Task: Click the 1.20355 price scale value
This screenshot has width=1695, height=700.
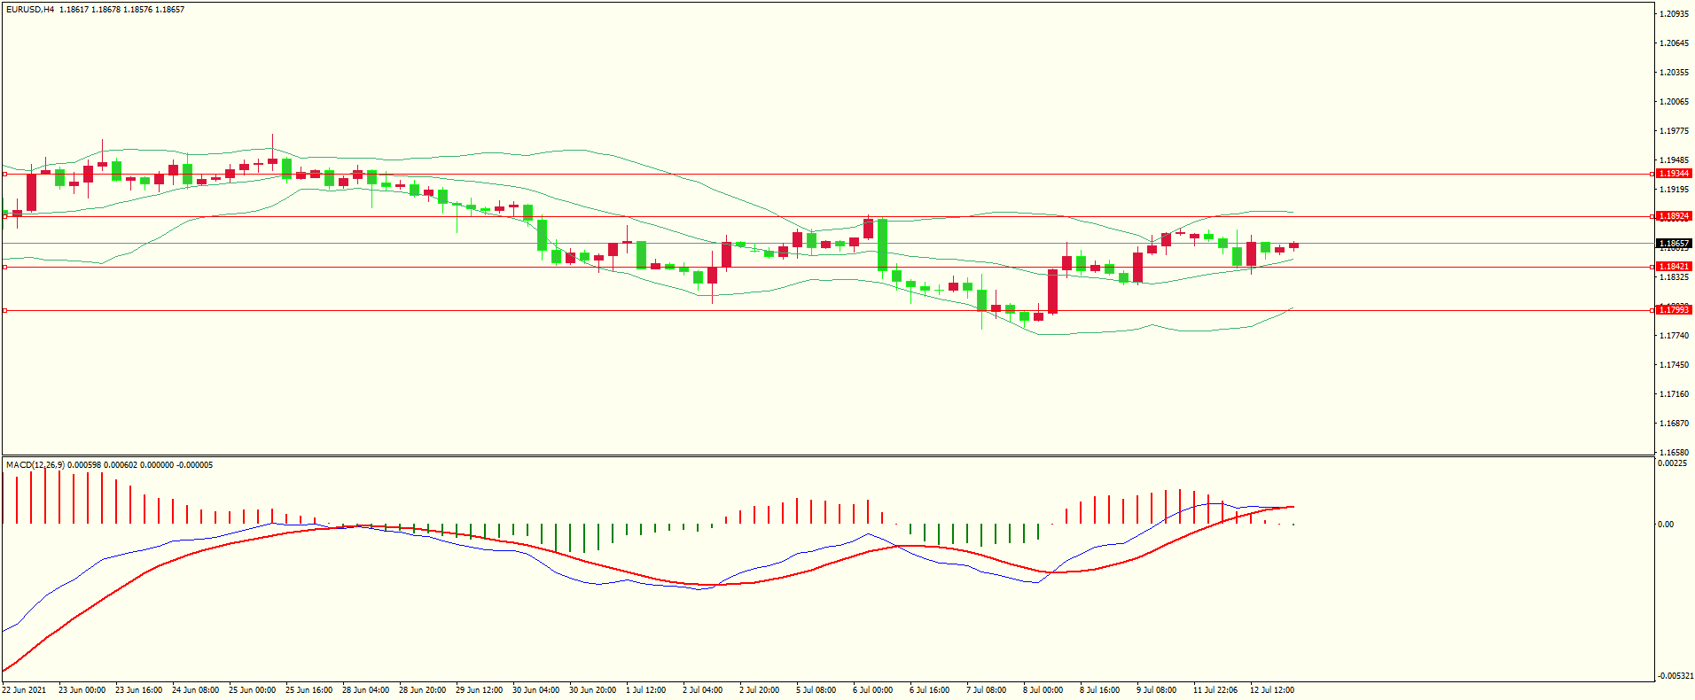Action: point(1674,73)
